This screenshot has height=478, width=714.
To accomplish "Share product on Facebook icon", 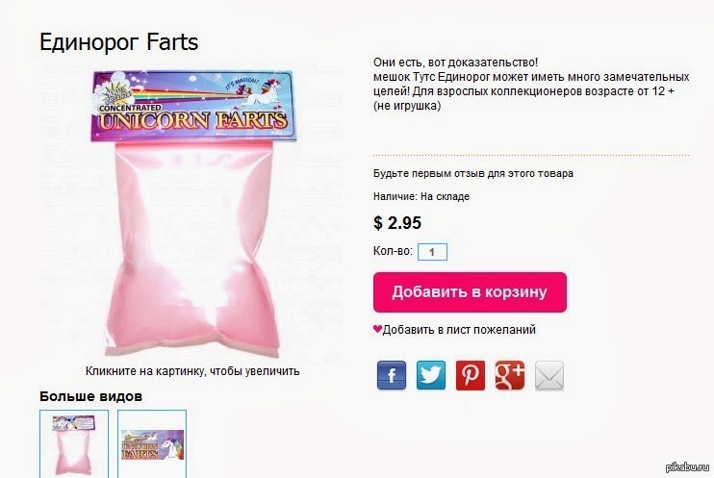I will tap(391, 375).
